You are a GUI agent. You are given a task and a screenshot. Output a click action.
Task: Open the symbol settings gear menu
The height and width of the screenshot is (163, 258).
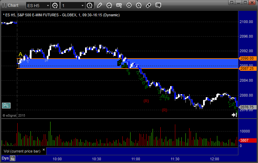click(55, 5)
